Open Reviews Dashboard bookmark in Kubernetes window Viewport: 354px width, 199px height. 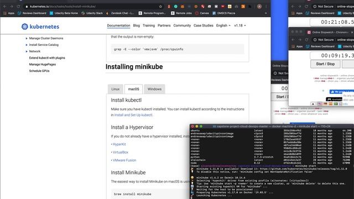pos(32,13)
